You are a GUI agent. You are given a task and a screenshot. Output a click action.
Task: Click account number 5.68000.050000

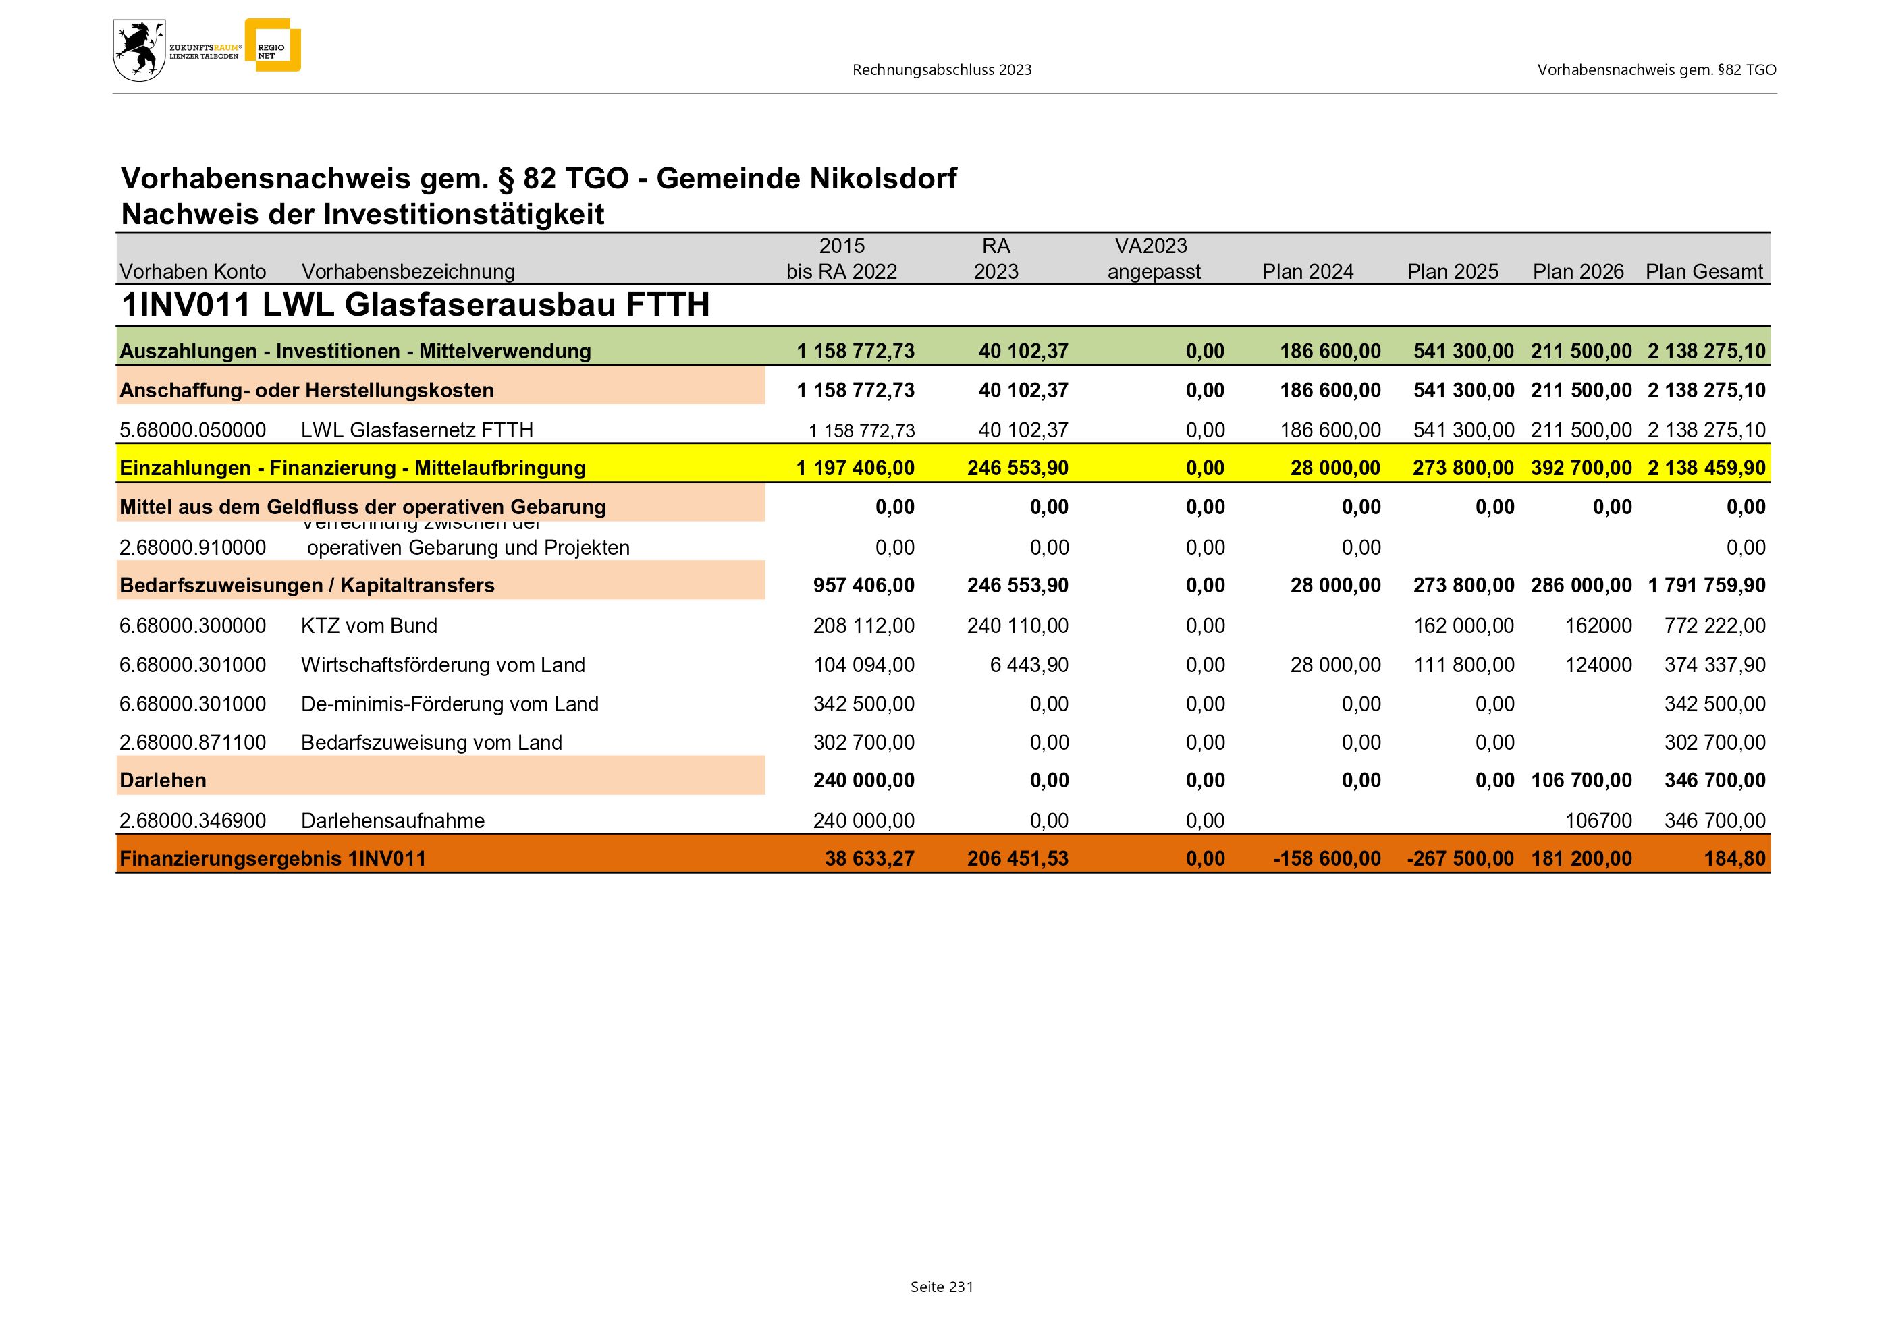[x=192, y=430]
